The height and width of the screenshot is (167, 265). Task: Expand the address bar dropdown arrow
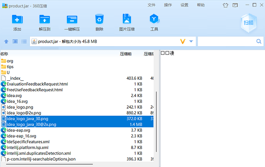click(191, 41)
